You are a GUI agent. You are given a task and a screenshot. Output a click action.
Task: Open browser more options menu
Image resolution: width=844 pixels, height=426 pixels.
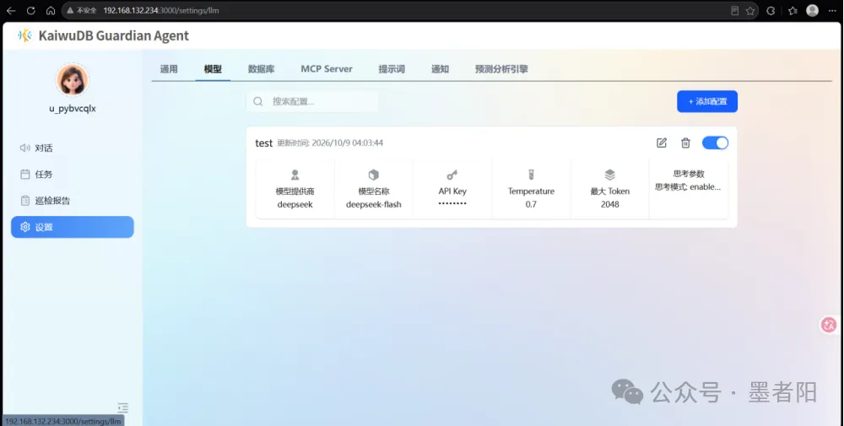click(832, 11)
